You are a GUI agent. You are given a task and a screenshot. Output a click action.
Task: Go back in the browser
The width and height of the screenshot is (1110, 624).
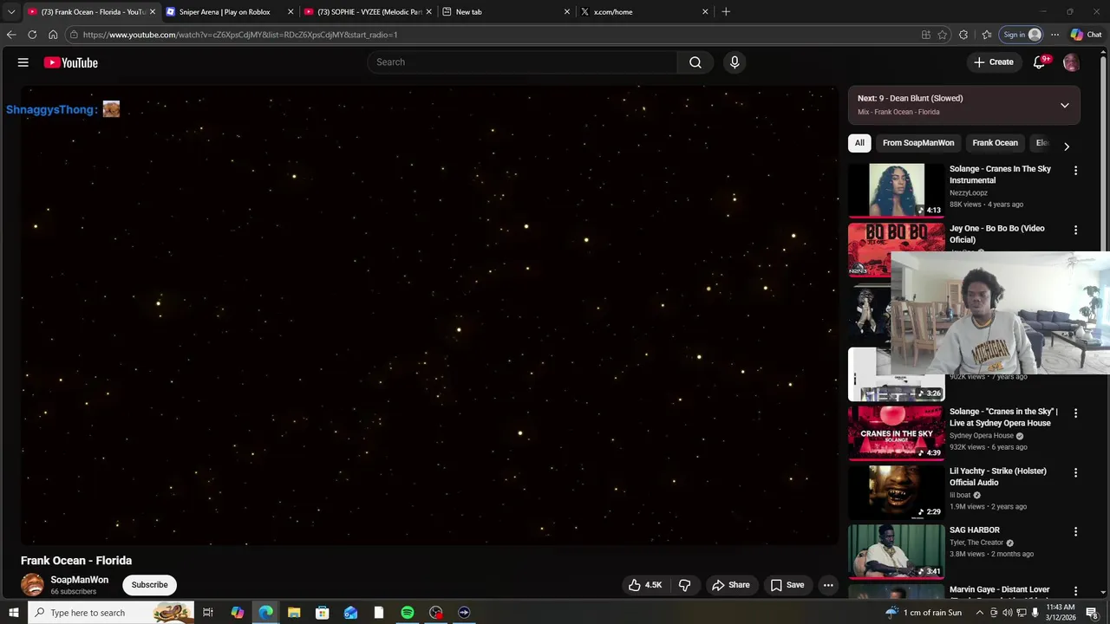pos(11,35)
